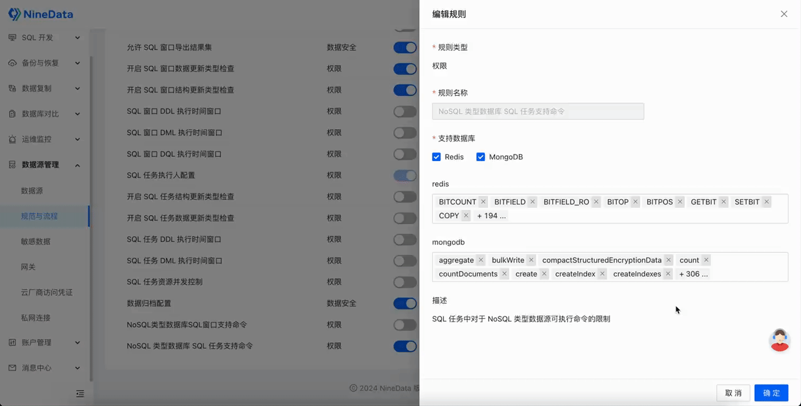Open rule SQL 任务资源并发控制
Image resolution: width=801 pixels, height=406 pixels.
[x=164, y=282]
